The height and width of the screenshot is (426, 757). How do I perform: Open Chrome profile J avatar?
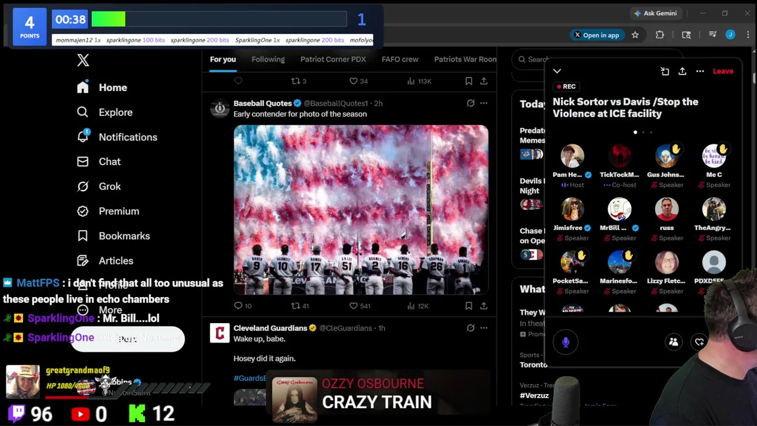click(x=730, y=35)
